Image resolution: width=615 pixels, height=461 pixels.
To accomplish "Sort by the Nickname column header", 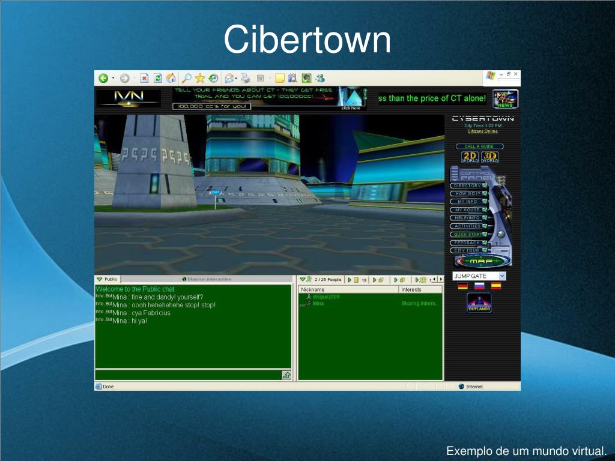I will [348, 290].
